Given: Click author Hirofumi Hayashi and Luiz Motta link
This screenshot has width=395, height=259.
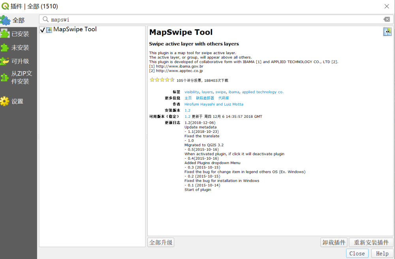Looking at the screenshot, I should [214, 104].
